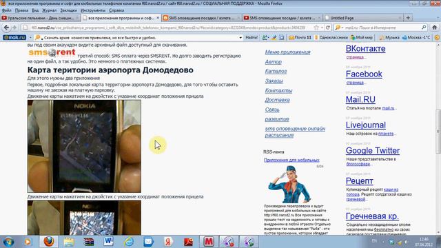
Task: Open the Google Twitter heading link
Action: (x=373, y=150)
